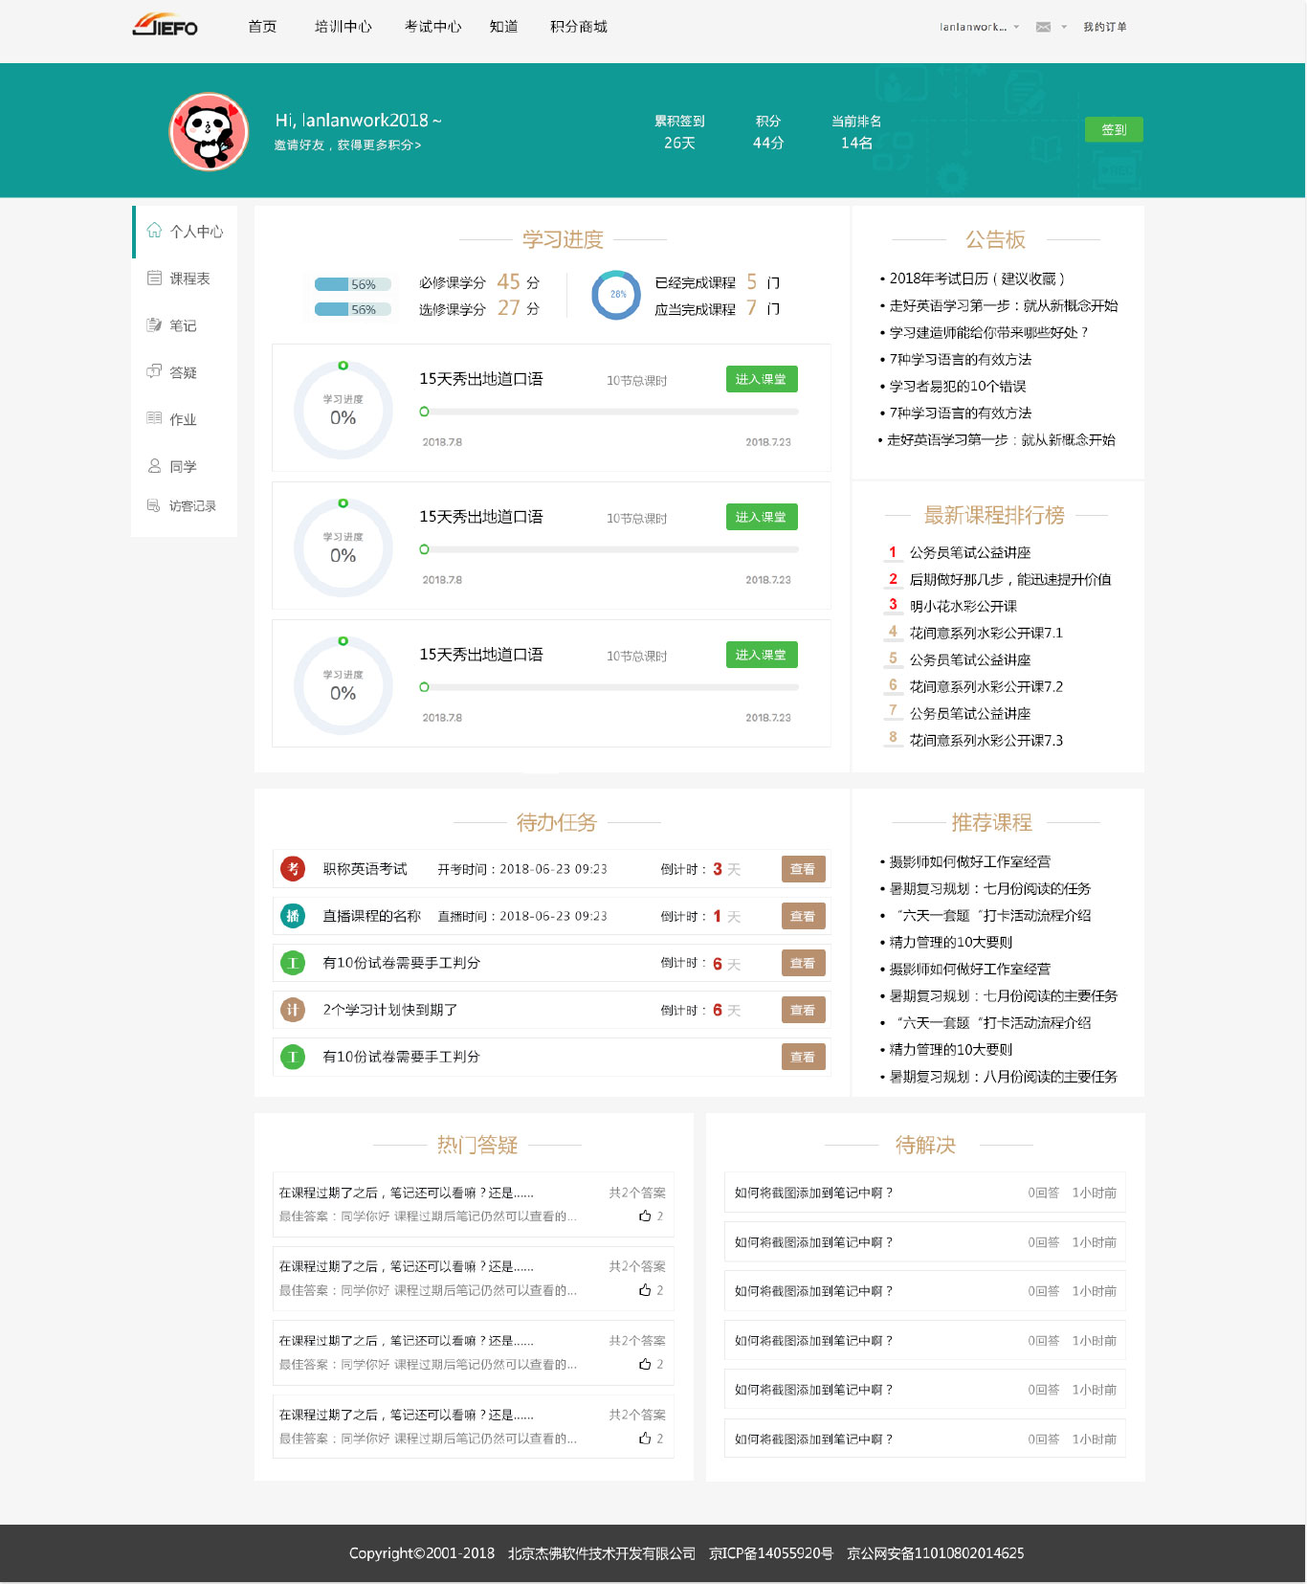Open 培训中心 in the top navigation

point(343,27)
